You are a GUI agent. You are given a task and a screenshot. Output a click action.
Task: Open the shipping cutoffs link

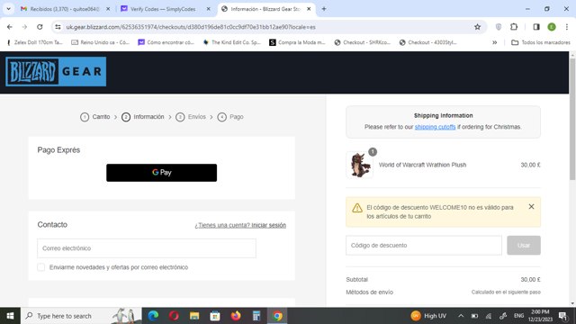click(435, 127)
